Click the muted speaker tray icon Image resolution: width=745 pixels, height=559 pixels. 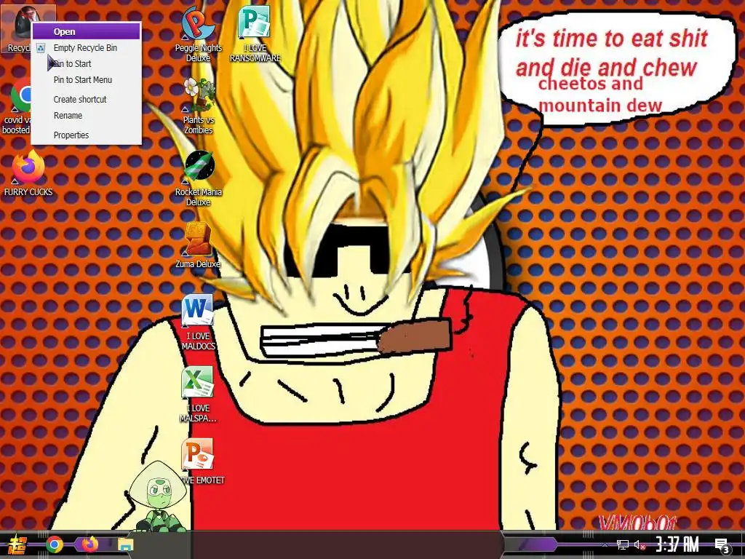(640, 544)
